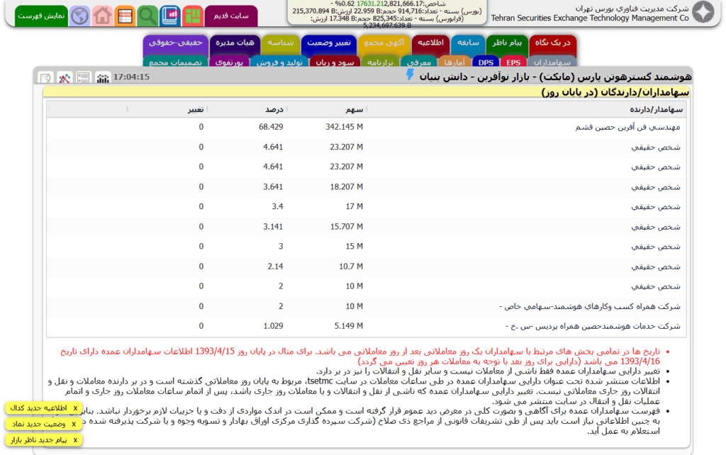726x455 pixels.
Task: Click the 68.429 percent value
Action: [271, 127]
